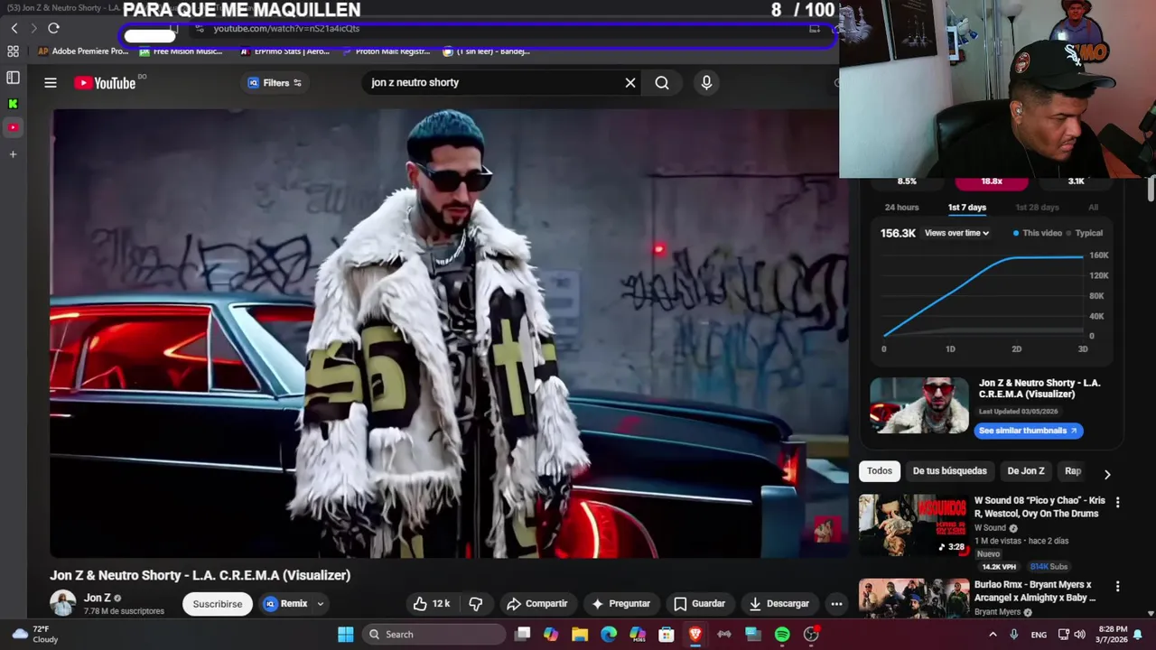Image resolution: width=1156 pixels, height=650 pixels.
Task: Select the 1st 7 days stats tab
Action: [x=966, y=208]
